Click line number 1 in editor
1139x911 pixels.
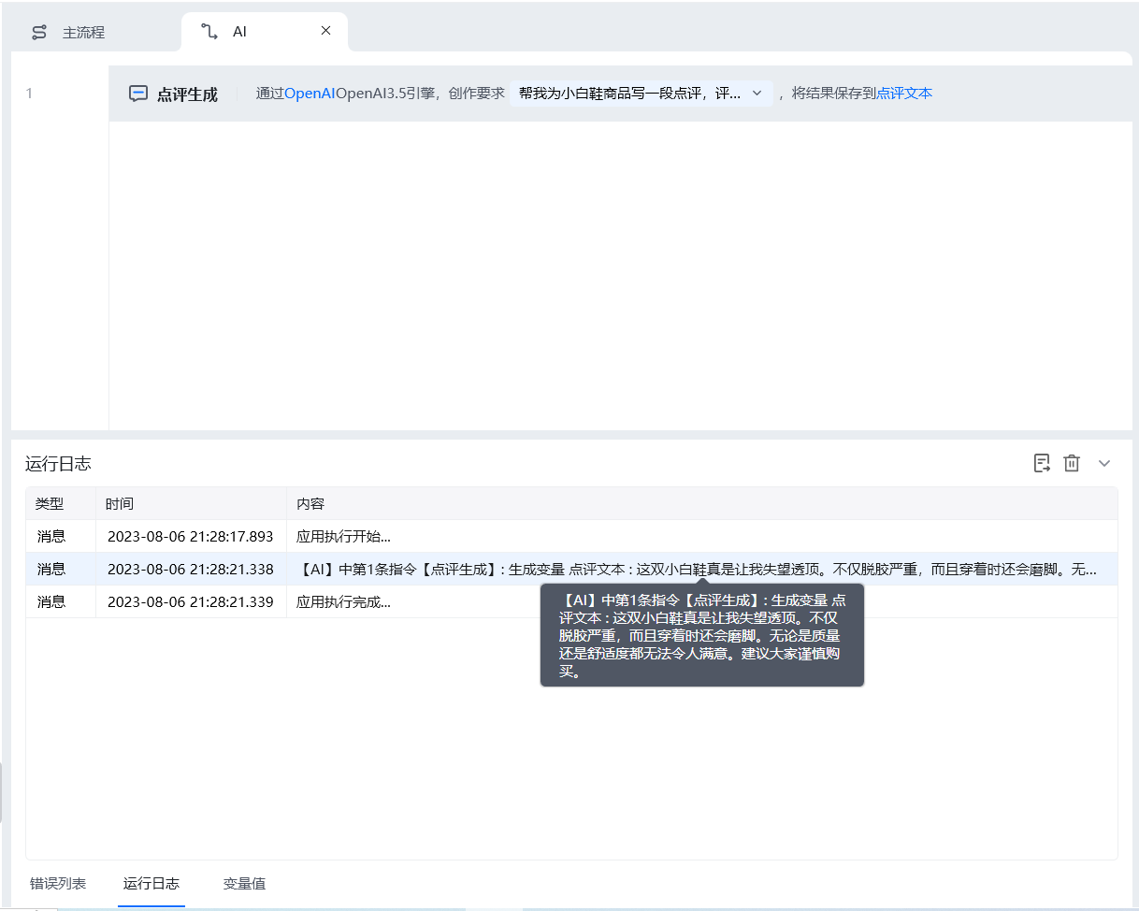point(29,94)
